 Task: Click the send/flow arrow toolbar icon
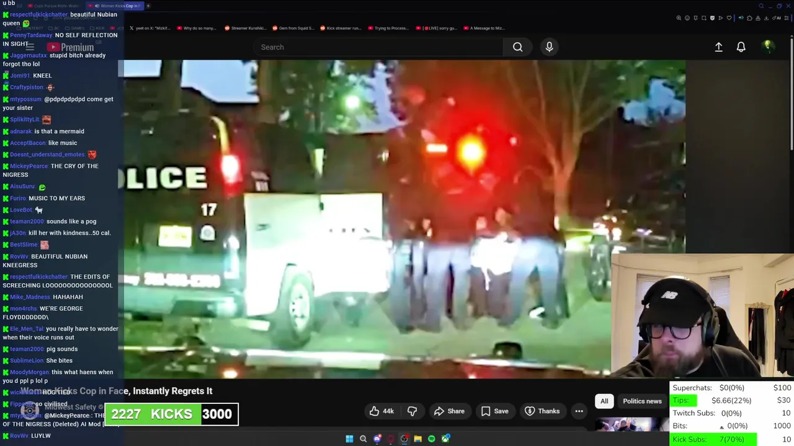point(720,18)
